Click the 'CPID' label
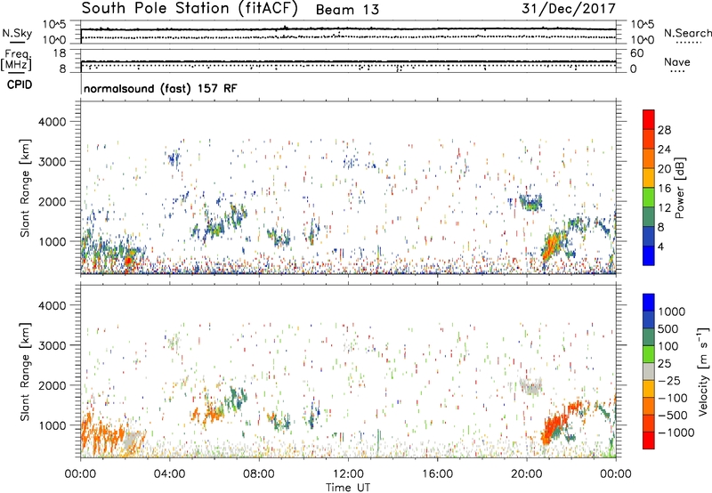This screenshot has width=712, height=493. [x=20, y=85]
